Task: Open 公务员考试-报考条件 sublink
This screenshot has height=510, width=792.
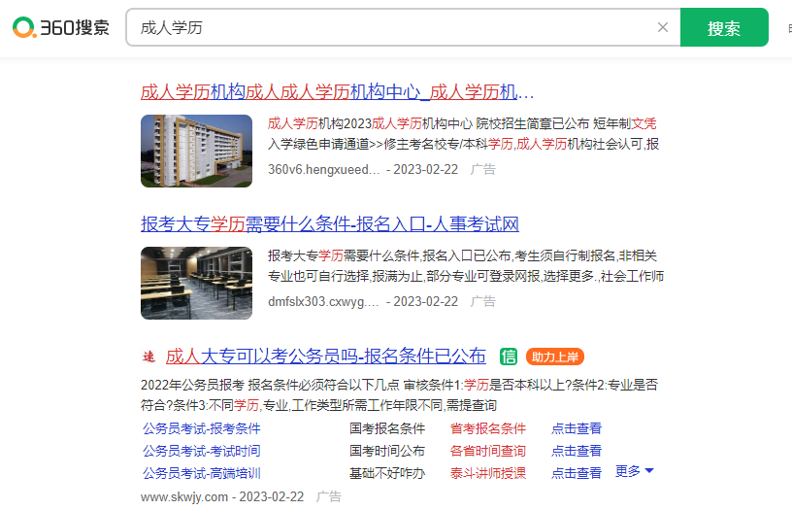Action: tap(202, 428)
